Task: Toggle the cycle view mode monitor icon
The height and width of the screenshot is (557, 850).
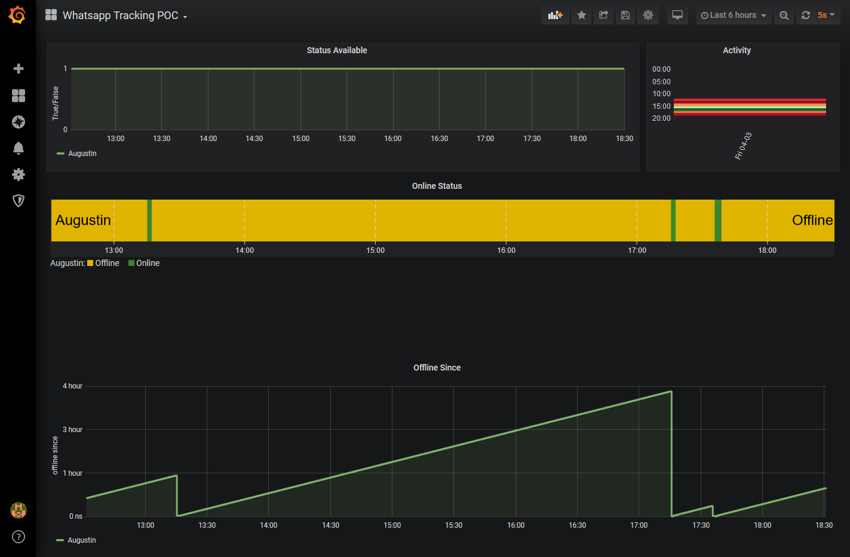Action: (677, 16)
